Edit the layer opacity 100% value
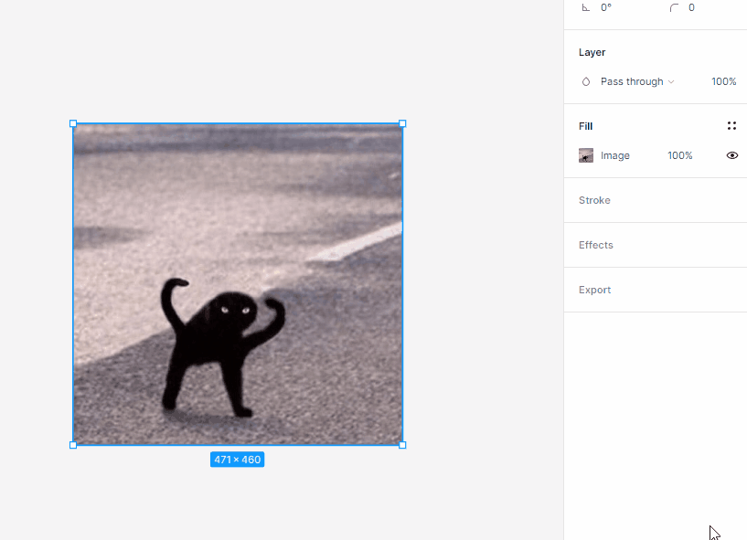Viewport: 747px width, 540px height. click(723, 81)
